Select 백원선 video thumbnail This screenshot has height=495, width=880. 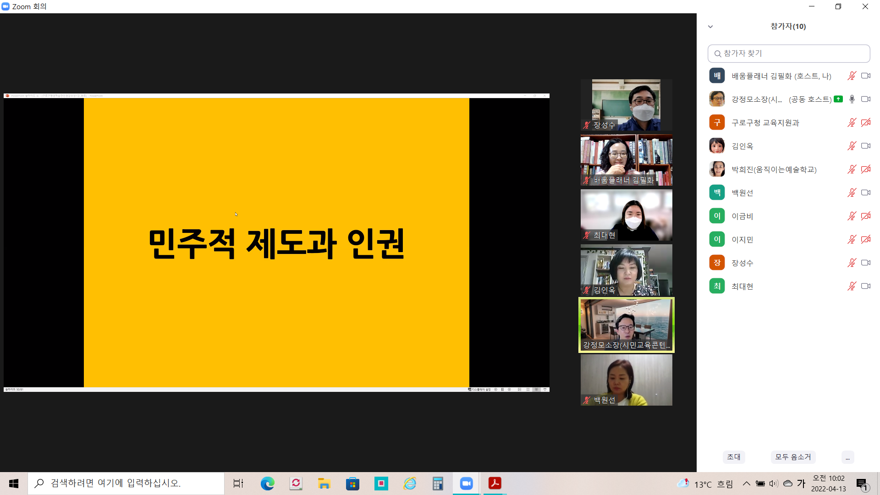[x=626, y=380]
